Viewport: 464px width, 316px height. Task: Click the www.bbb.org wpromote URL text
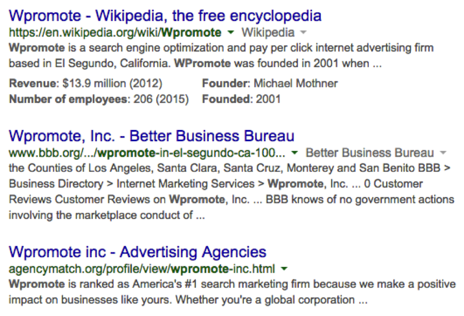[147, 153]
